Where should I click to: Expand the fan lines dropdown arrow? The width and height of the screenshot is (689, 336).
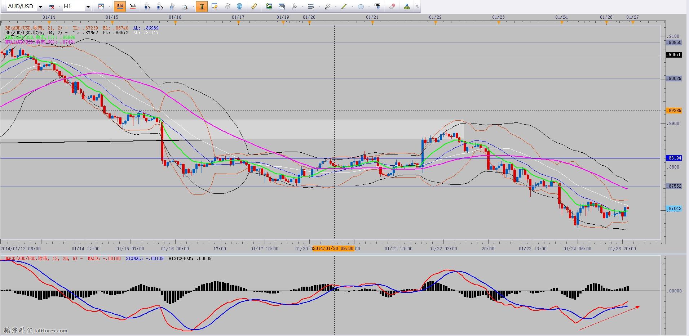click(336, 6)
